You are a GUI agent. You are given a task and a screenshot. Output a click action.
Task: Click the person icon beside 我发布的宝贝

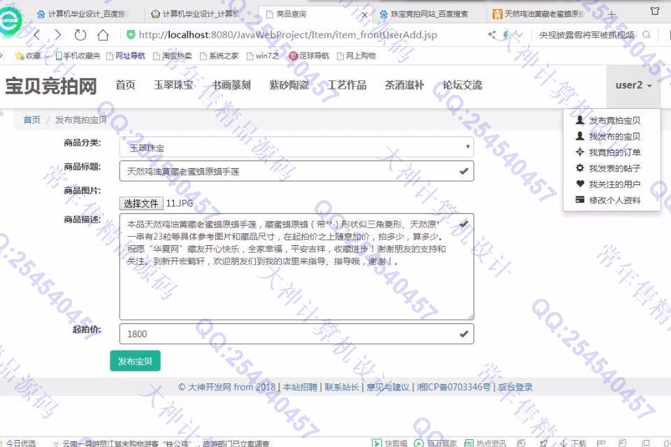pos(580,136)
